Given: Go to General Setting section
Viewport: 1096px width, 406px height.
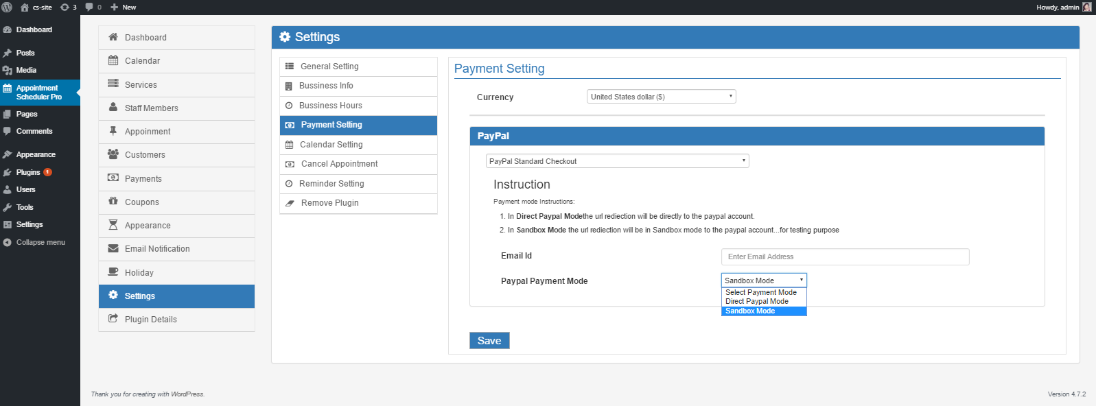Looking at the screenshot, I should pos(329,67).
